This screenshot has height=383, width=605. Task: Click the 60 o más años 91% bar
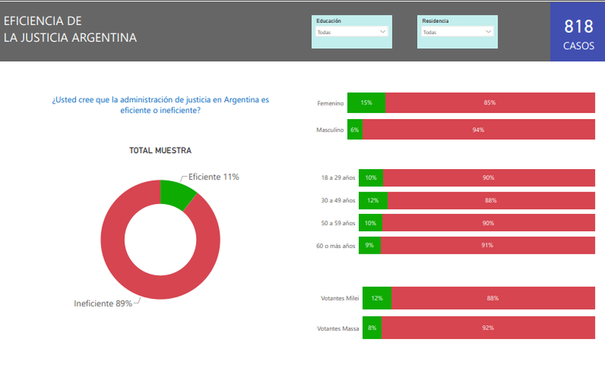pyautogui.click(x=488, y=245)
